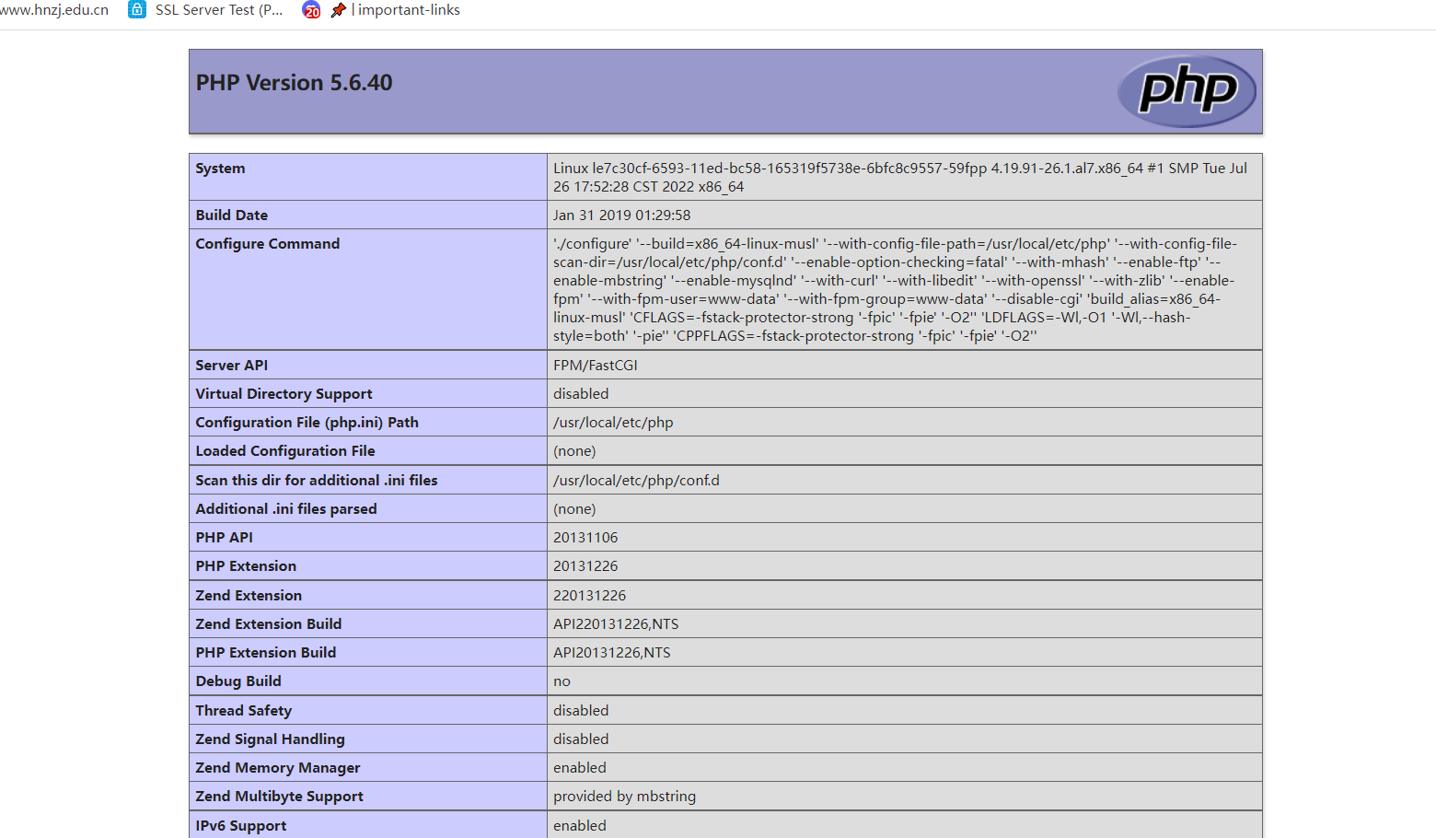Open the SSL Server Test bookmark icon
This screenshot has width=1436, height=838.
pyautogui.click(x=137, y=10)
